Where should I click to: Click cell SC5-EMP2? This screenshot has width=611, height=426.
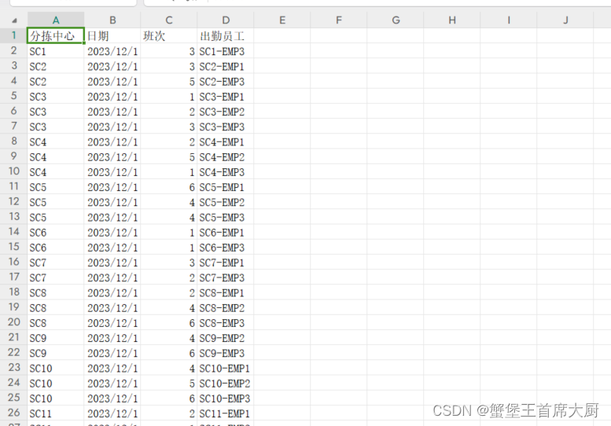pos(226,203)
